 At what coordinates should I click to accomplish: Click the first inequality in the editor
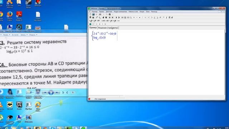click(x=104, y=33)
